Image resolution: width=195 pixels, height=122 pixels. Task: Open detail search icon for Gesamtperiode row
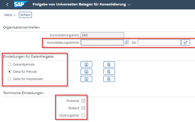pyautogui.click(x=109, y=64)
